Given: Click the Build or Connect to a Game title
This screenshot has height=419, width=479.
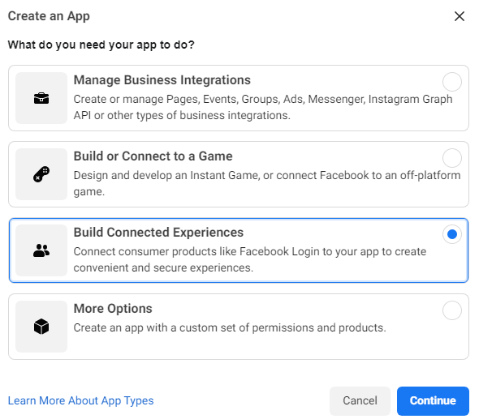Looking at the screenshot, I should (153, 156).
